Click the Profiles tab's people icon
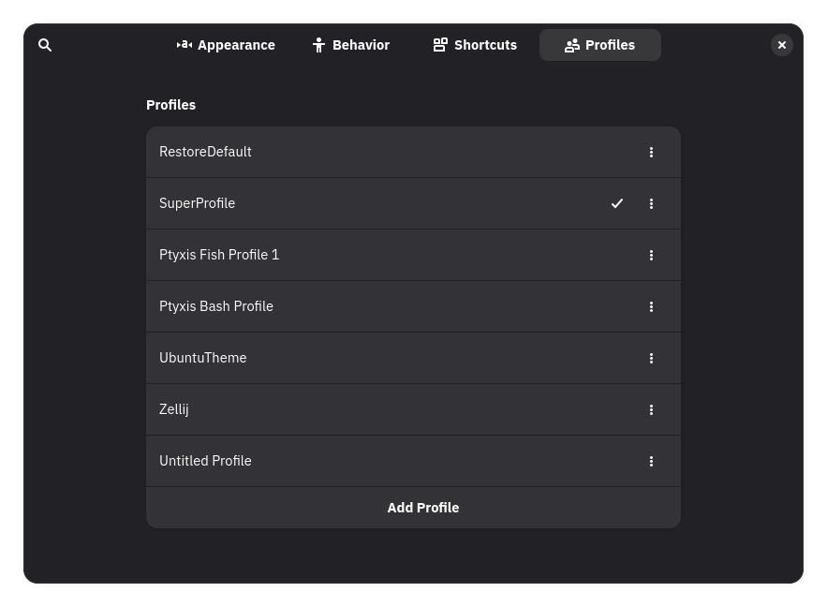The image size is (827, 607). click(572, 44)
